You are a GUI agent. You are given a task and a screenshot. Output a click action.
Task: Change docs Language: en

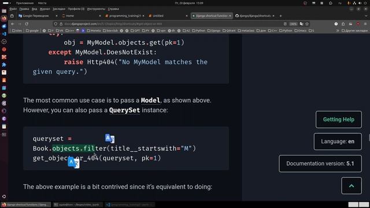coord(338,142)
